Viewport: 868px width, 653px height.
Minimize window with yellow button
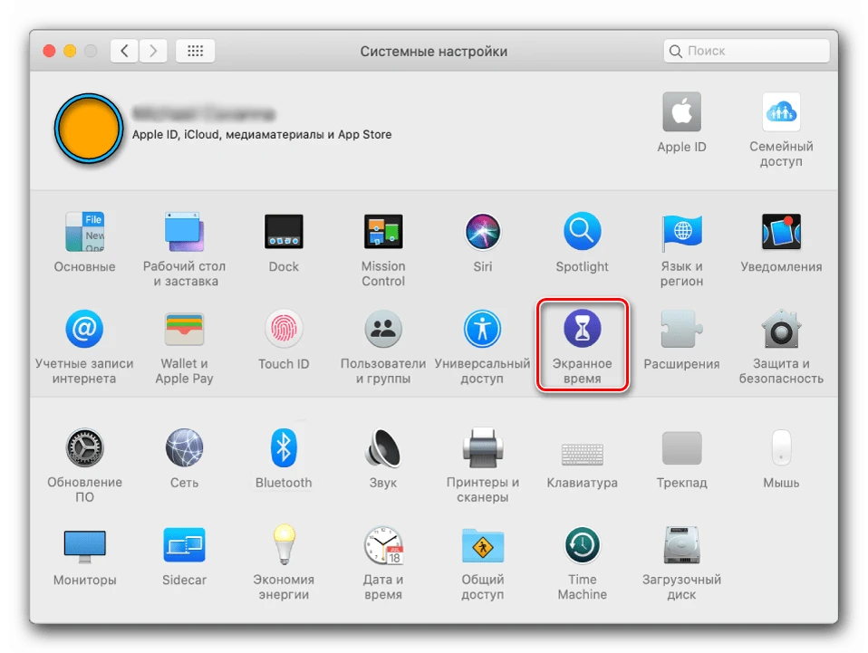(x=70, y=51)
